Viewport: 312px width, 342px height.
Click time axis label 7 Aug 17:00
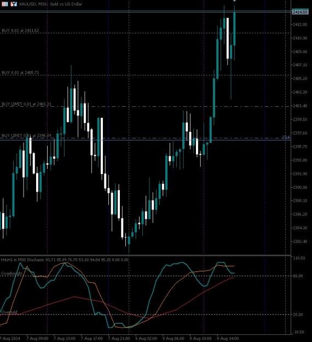point(92,339)
